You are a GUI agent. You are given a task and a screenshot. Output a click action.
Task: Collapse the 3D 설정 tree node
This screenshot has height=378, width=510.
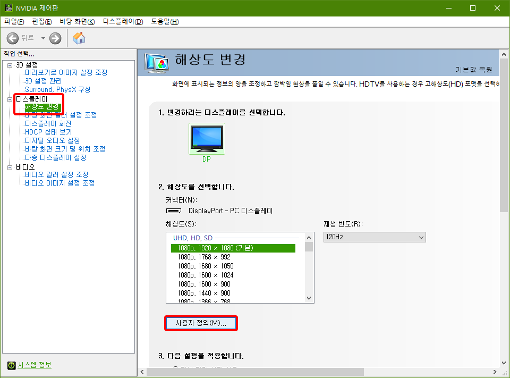(x=10, y=65)
